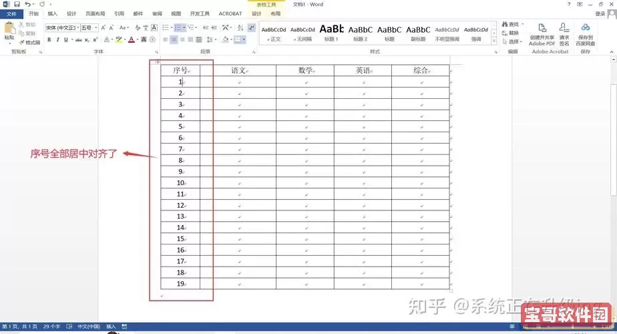Toggle Show/Hide paragraph marks

pyautogui.click(x=251, y=27)
